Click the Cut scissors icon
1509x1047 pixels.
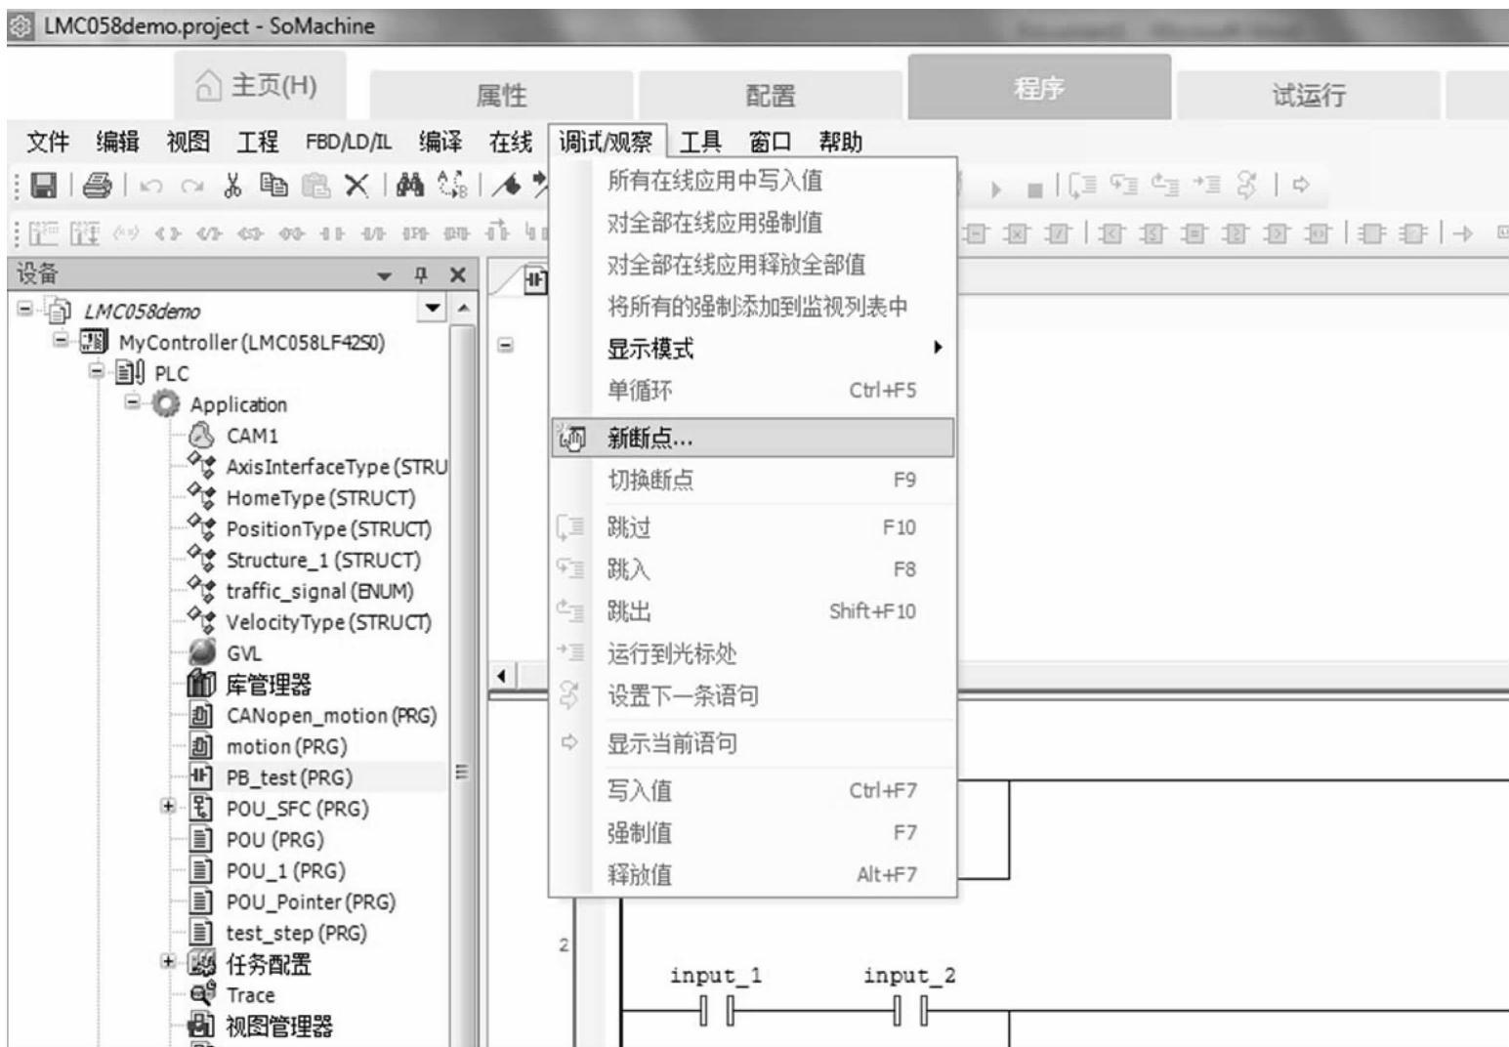pyautogui.click(x=232, y=185)
